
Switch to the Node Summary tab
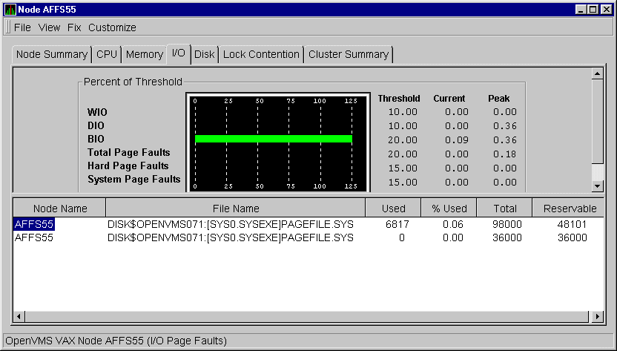click(51, 54)
